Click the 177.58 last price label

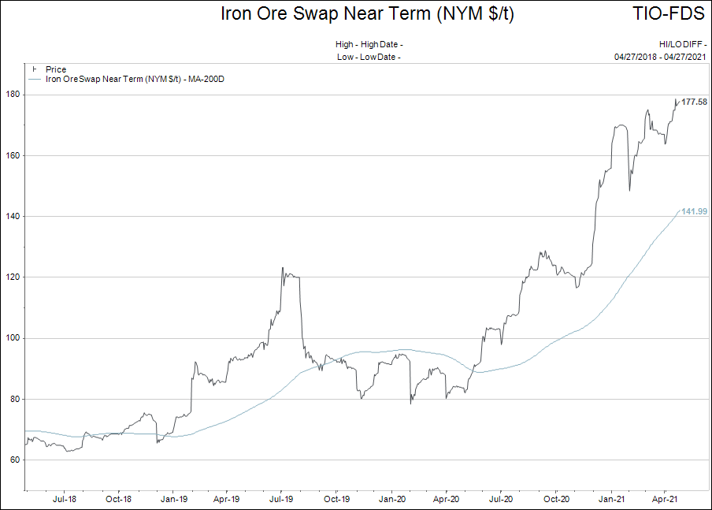click(694, 102)
